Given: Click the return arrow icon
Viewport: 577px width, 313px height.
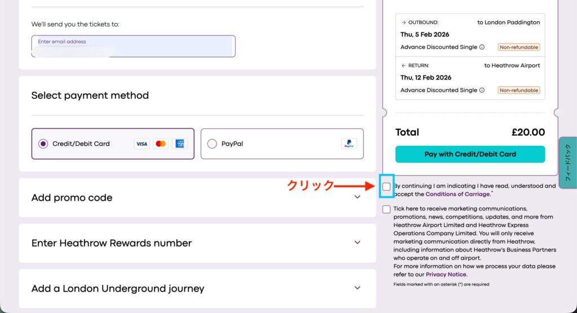Looking at the screenshot, I should (403, 65).
